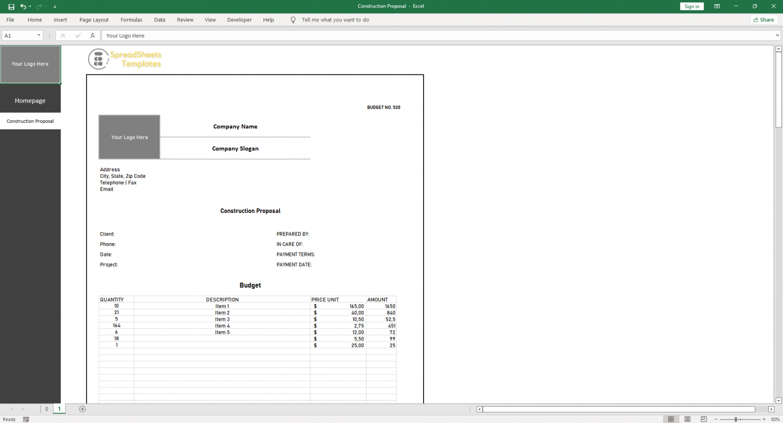Select the Construction Proposal sidebar entry
This screenshot has width=783, height=423.
pos(30,121)
